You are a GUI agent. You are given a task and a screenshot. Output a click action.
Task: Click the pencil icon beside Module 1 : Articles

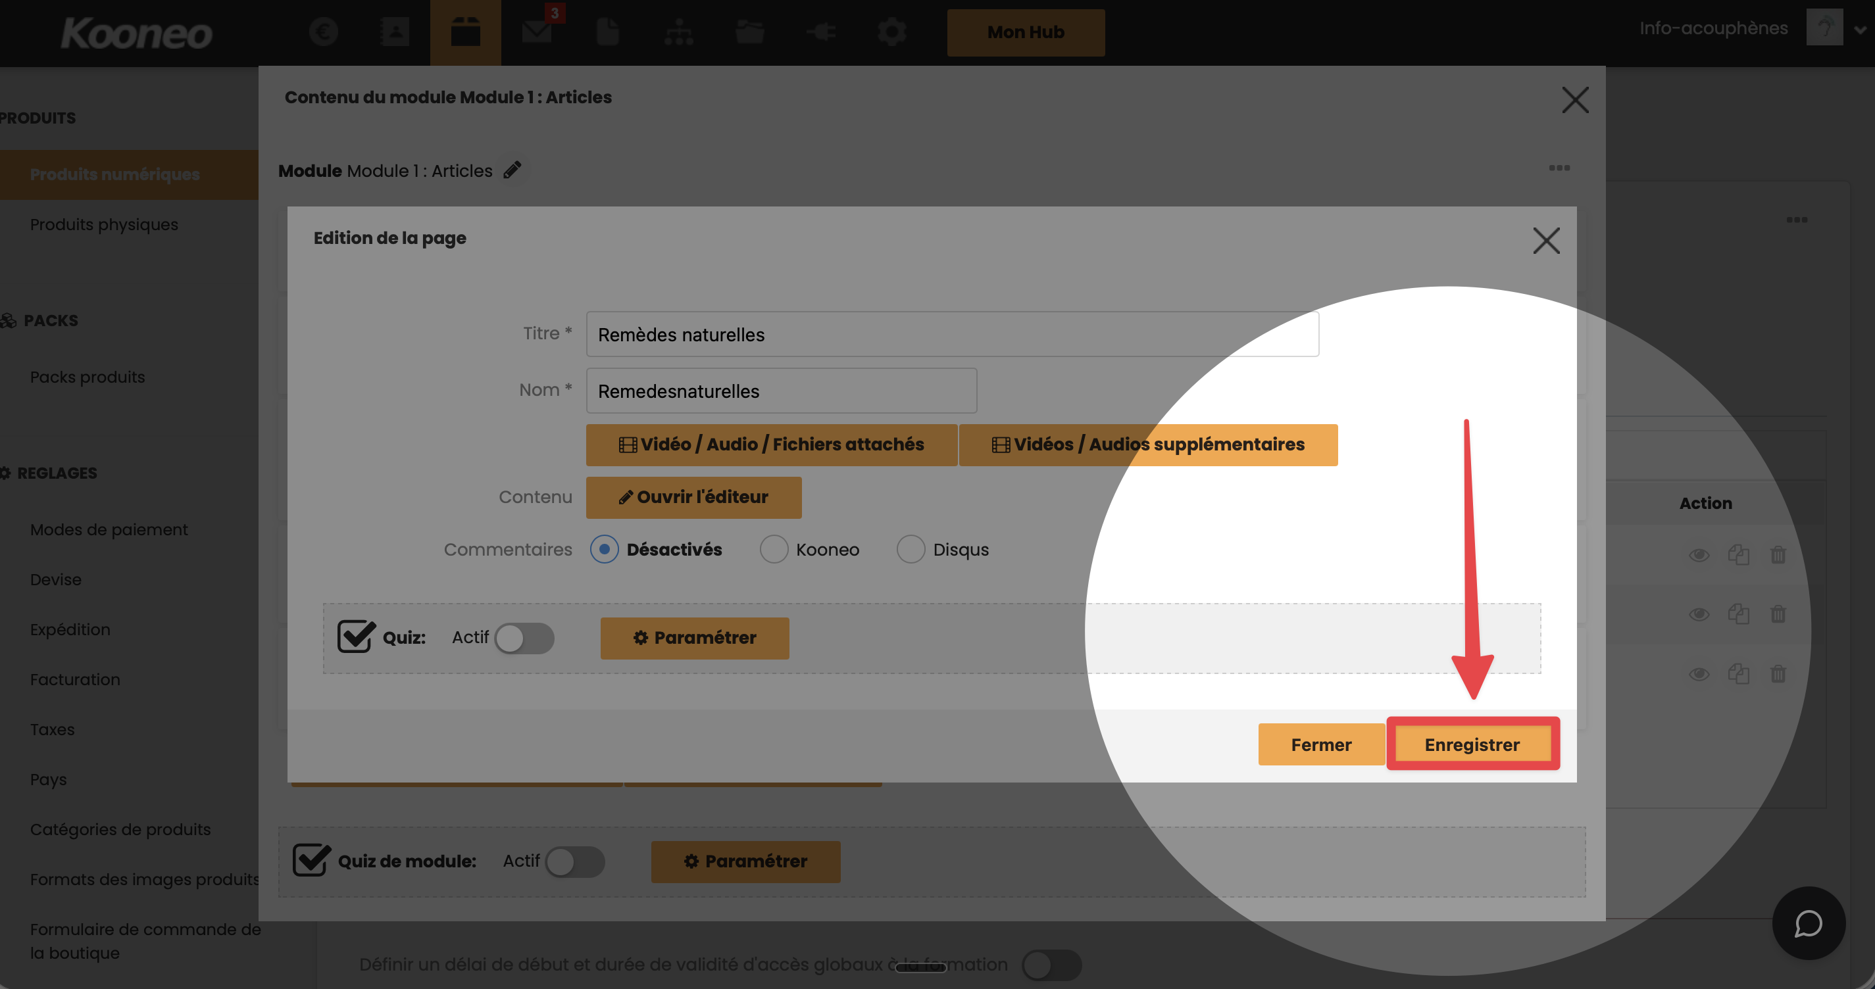[512, 170]
